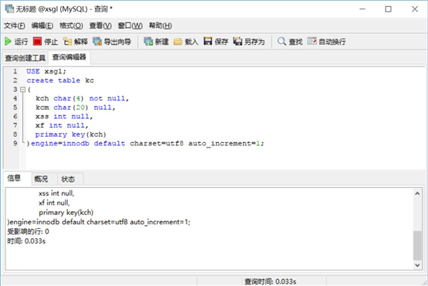Open Find with the magnifier 查找
428x286 pixels.
point(290,42)
